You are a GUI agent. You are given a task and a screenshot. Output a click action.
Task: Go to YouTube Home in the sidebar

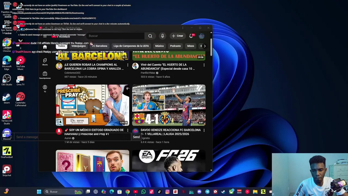pos(45,47)
